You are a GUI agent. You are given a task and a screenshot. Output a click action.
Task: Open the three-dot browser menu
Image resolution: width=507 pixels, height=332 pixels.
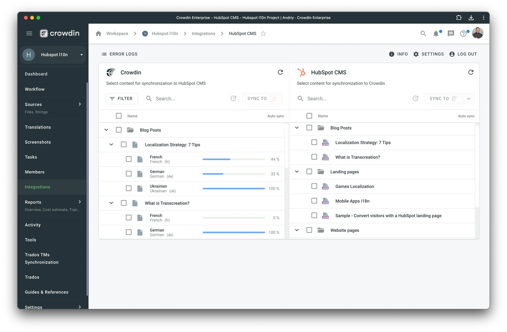(x=483, y=18)
